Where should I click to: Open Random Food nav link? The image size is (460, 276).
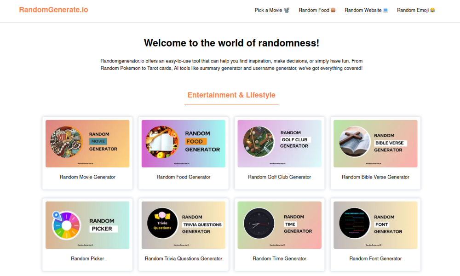tap(317, 10)
